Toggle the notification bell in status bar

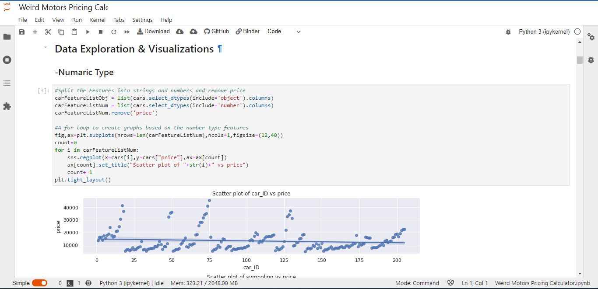coord(450,283)
